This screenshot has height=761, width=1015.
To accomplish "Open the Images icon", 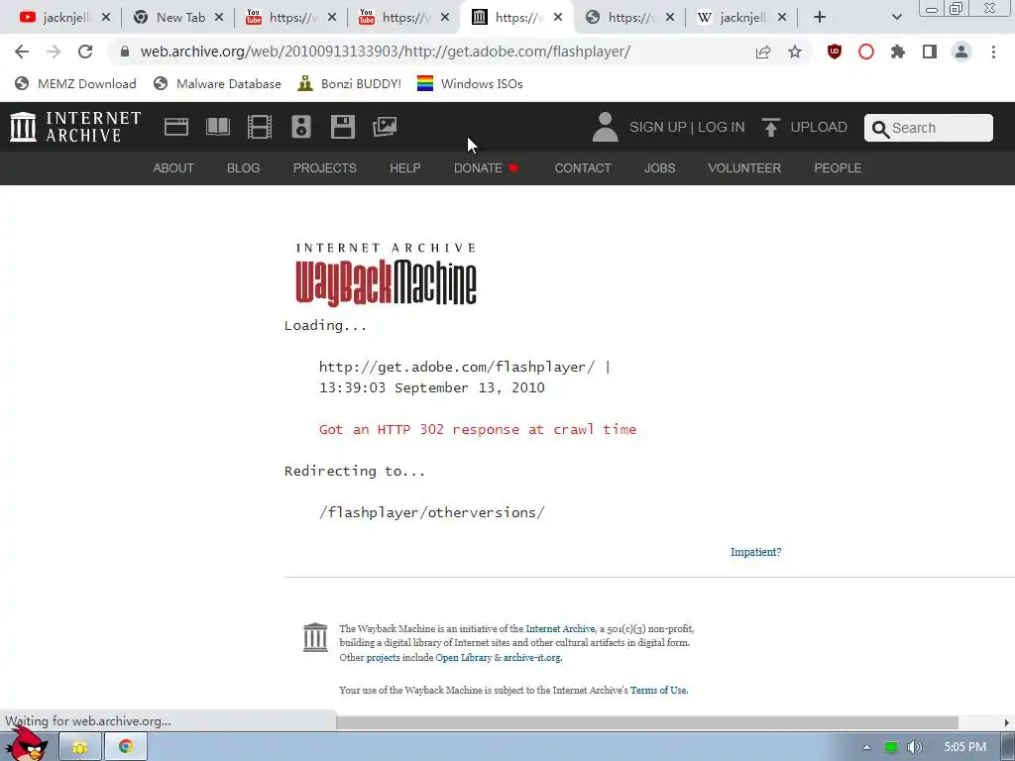I will 385,127.
